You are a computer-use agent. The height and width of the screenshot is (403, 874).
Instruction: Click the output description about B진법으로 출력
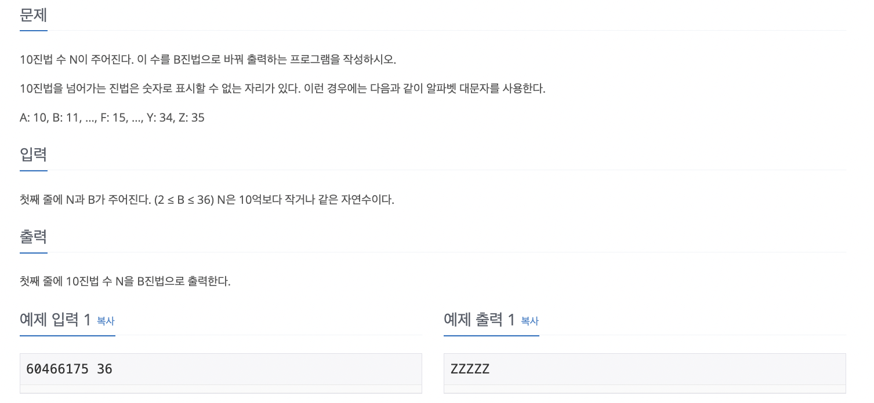pos(125,283)
